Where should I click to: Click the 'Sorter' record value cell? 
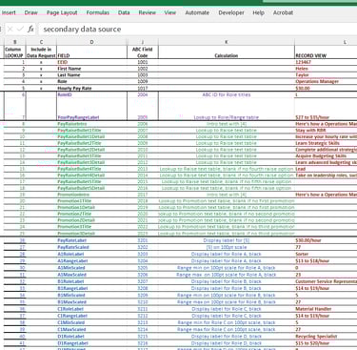point(326,254)
